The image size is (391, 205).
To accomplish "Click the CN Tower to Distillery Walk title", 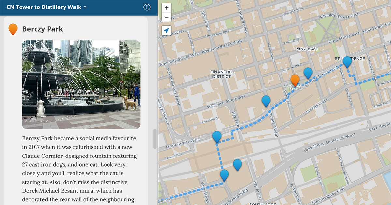I will 44,7.
